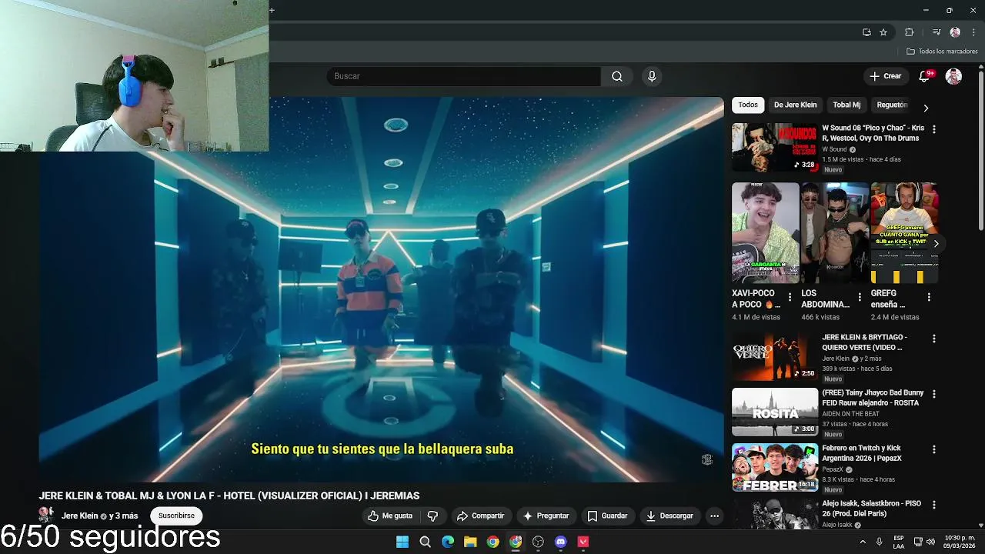Open the Chrome extensions puzzle icon
This screenshot has height=554, width=985.
click(909, 32)
